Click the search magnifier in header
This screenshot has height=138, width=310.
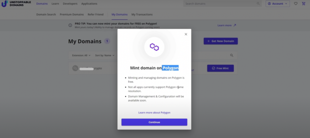coord(258,4)
